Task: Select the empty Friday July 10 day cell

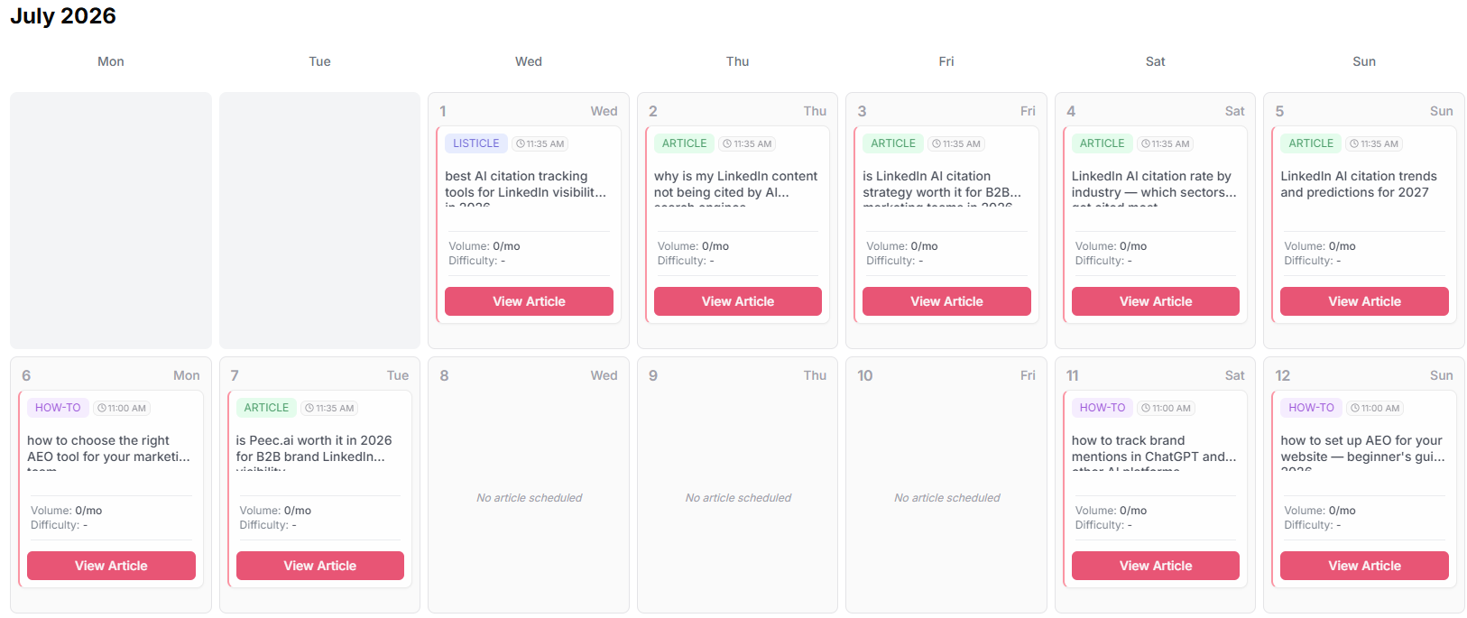Action: click(946, 485)
